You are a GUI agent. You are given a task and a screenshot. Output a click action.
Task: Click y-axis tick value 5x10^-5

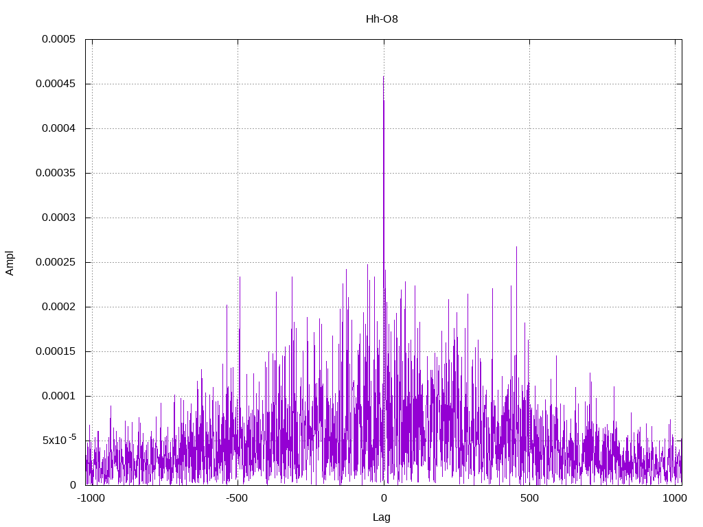59,440
